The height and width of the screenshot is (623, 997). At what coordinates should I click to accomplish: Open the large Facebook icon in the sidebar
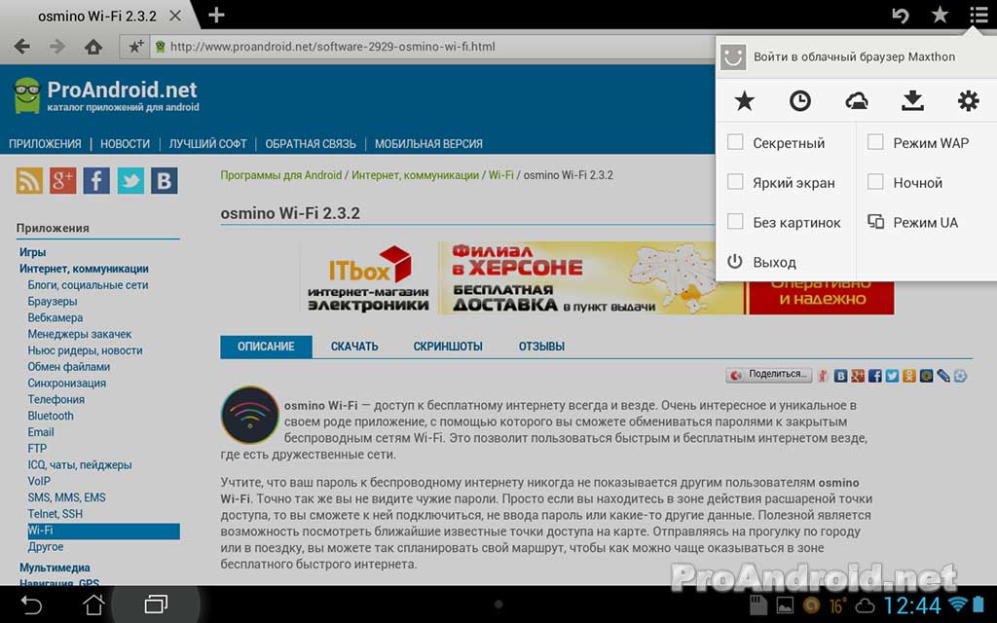click(96, 181)
